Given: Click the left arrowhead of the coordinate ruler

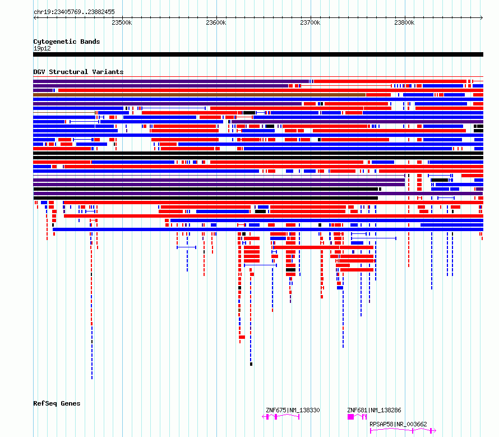Looking at the screenshot, I should point(35,18).
